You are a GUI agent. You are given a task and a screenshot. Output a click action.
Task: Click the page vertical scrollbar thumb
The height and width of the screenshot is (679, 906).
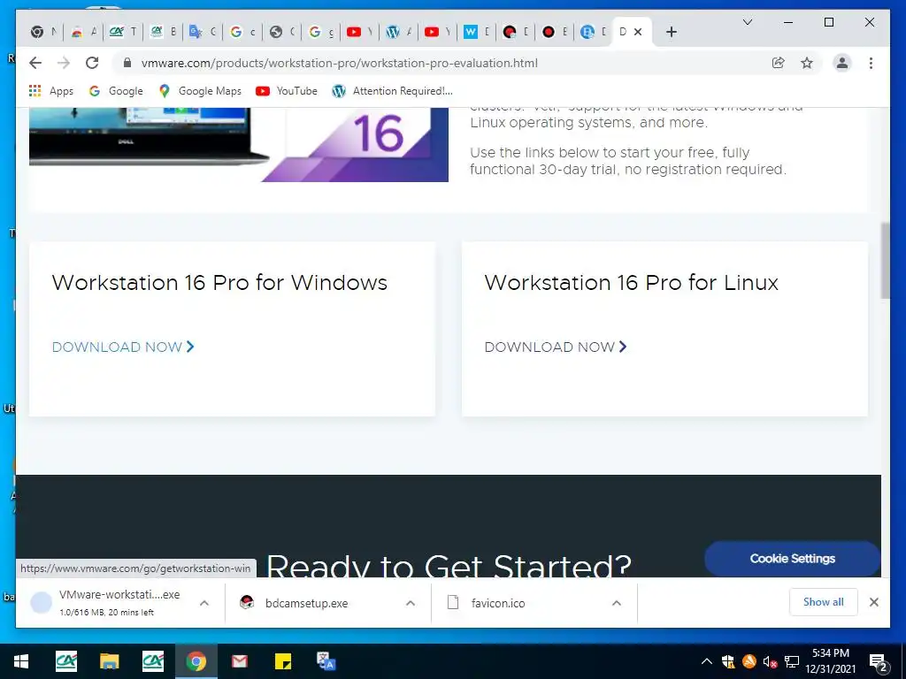(x=885, y=261)
